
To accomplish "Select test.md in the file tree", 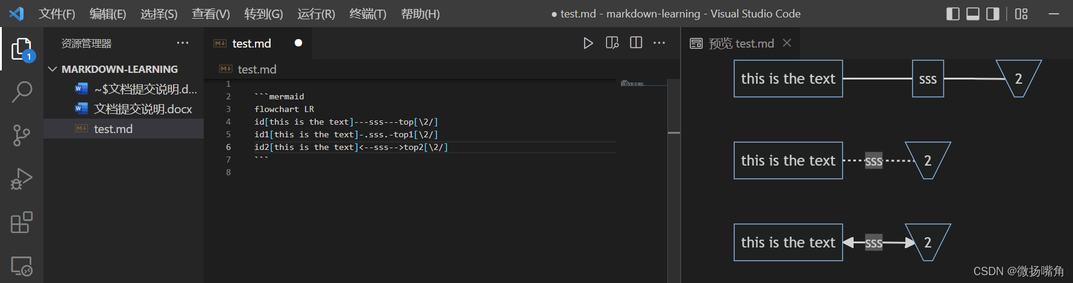I will pos(124,129).
